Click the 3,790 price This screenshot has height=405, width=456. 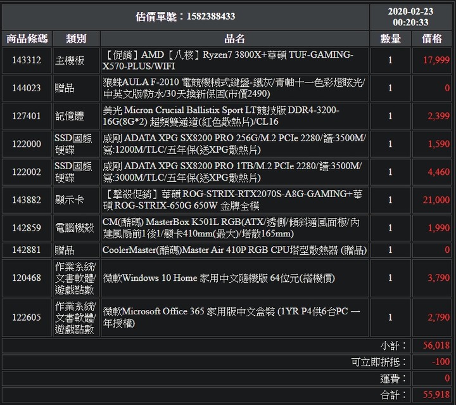pos(438,278)
